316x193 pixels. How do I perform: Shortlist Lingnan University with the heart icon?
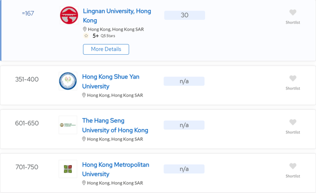coord(293,13)
